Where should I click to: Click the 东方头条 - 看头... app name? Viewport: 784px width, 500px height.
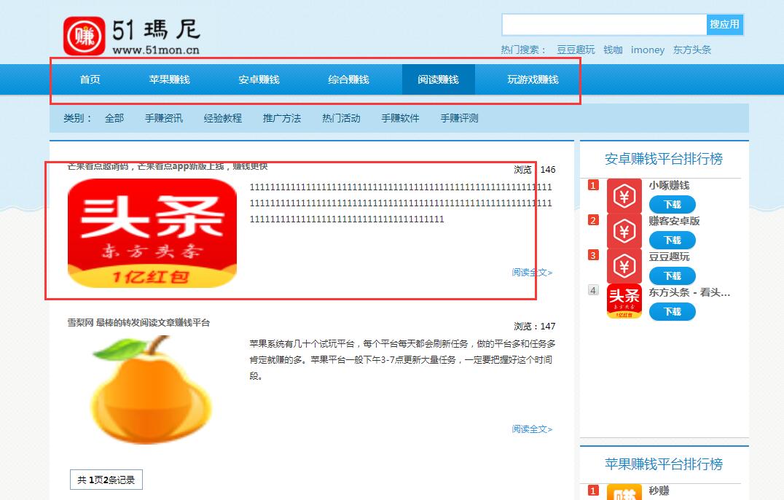(689, 292)
